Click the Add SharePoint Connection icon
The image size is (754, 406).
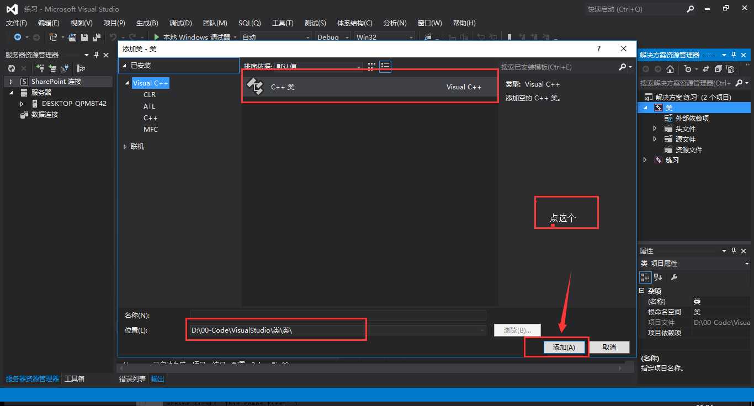(x=65, y=68)
